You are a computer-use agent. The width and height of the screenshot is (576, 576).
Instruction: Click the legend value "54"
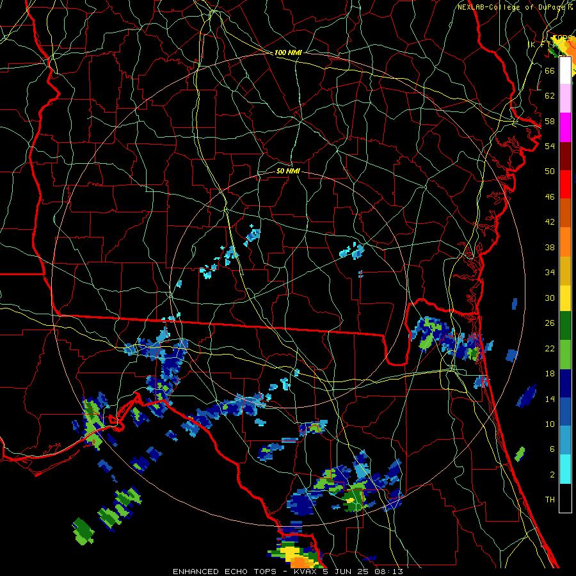click(550, 146)
